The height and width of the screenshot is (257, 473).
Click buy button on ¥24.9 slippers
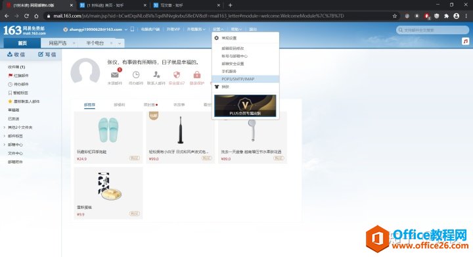point(134,158)
